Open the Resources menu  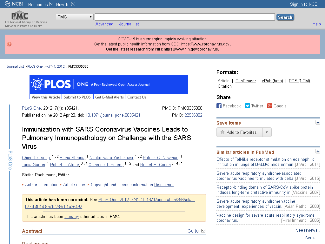point(41,4)
